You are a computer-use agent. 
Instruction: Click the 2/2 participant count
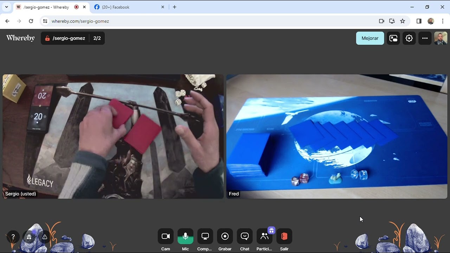point(97,38)
